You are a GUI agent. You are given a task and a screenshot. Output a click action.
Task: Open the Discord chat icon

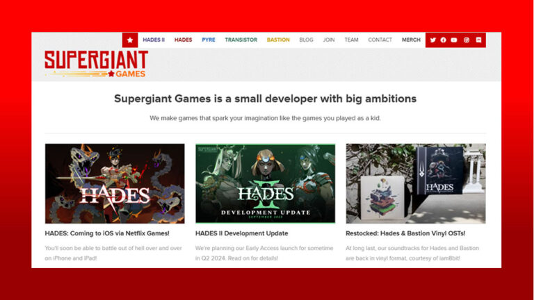click(x=478, y=40)
